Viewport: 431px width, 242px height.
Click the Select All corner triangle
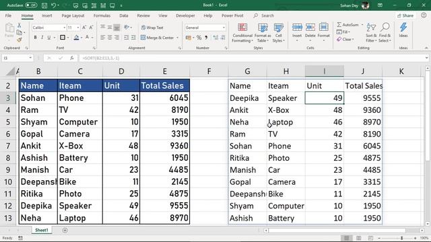tap(10, 71)
